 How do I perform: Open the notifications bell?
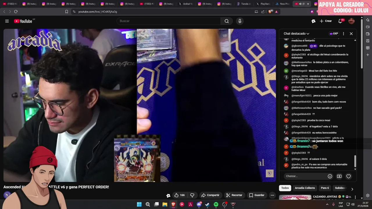pyautogui.click(x=340, y=21)
